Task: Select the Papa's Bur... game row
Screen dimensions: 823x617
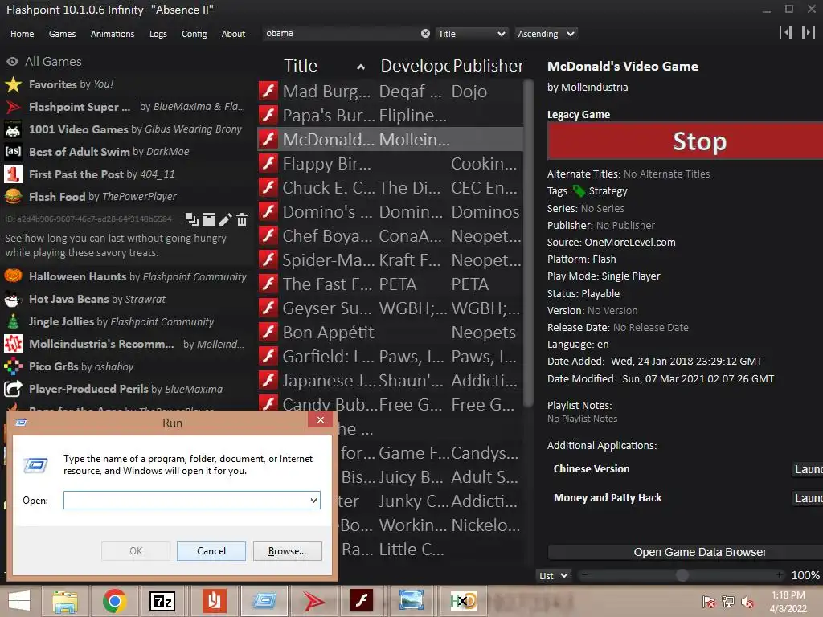Action: [x=390, y=115]
